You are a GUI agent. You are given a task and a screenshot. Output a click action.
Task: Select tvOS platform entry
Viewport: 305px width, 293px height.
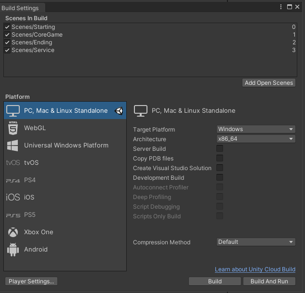point(65,163)
